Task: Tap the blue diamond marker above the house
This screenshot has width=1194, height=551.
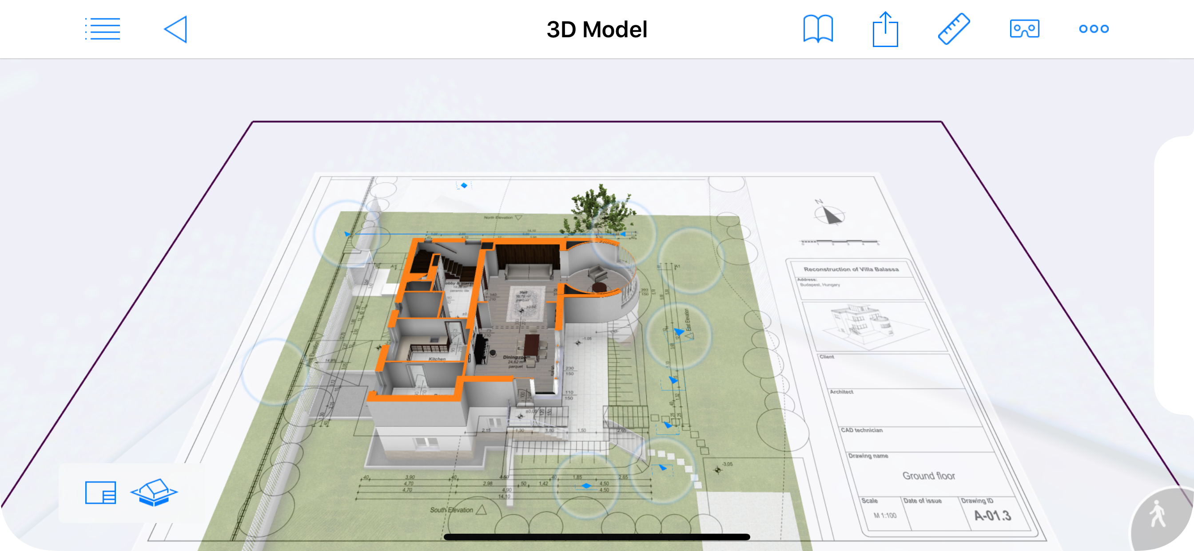Action: pyautogui.click(x=464, y=185)
